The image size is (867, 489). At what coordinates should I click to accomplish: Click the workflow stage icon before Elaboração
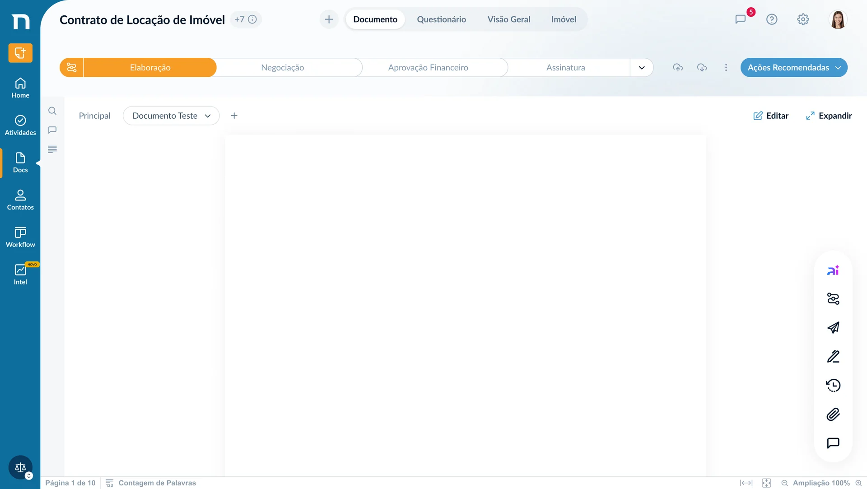pos(71,67)
